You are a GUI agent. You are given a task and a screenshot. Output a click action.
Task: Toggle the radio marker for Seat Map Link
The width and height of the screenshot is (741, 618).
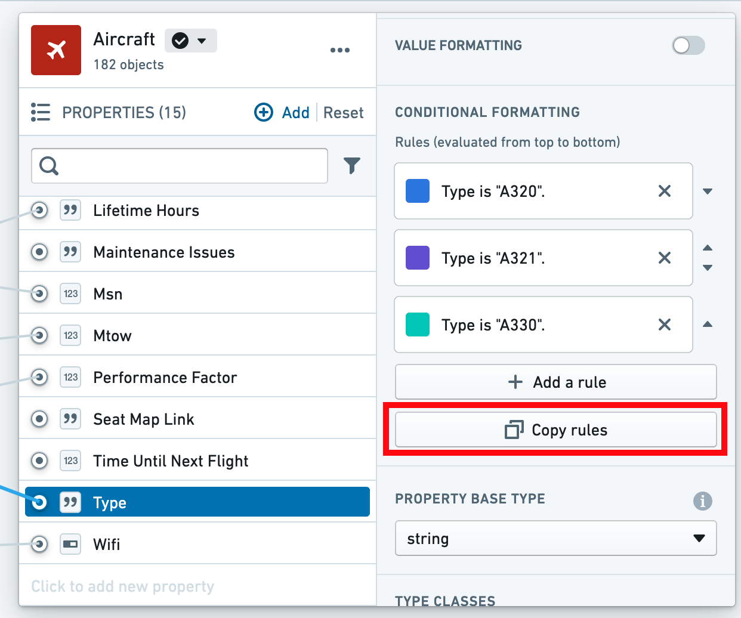pyautogui.click(x=39, y=419)
